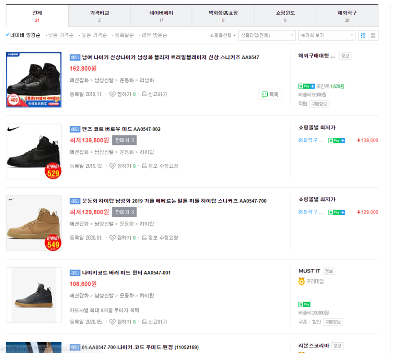Select the 백화점/홈쇼핑 tab
397x353 pixels.
point(223,16)
